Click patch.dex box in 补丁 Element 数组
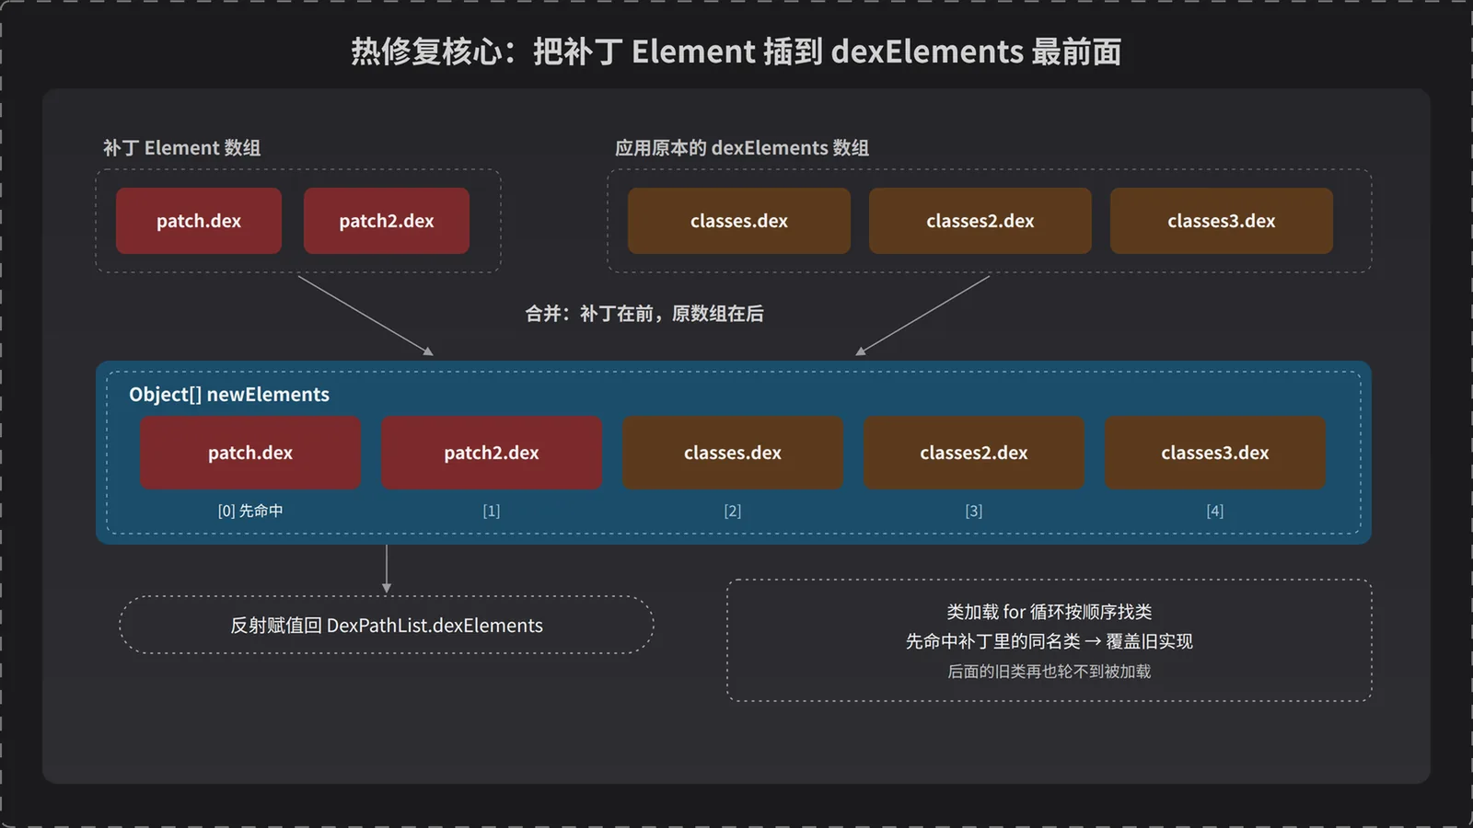The width and height of the screenshot is (1473, 828). coord(199,221)
